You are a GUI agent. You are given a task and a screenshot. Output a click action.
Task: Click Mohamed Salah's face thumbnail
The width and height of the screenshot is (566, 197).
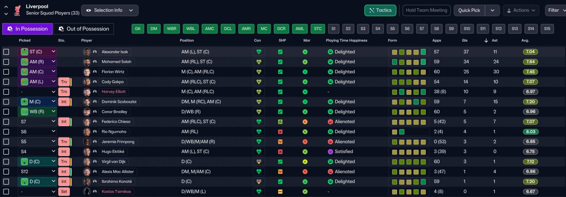point(87,62)
